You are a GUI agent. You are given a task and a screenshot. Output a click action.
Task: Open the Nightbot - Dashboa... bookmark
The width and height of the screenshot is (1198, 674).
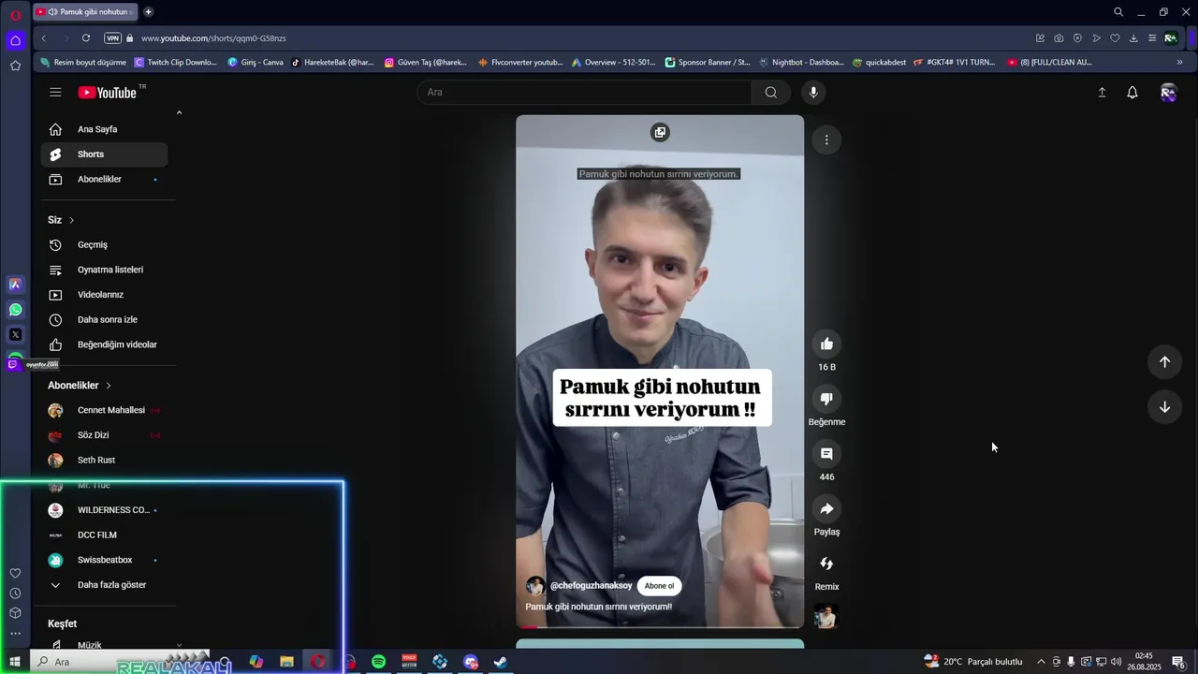801,63
